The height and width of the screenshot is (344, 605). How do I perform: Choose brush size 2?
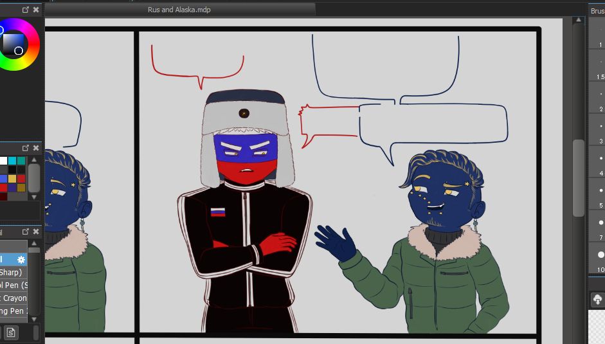click(x=597, y=98)
